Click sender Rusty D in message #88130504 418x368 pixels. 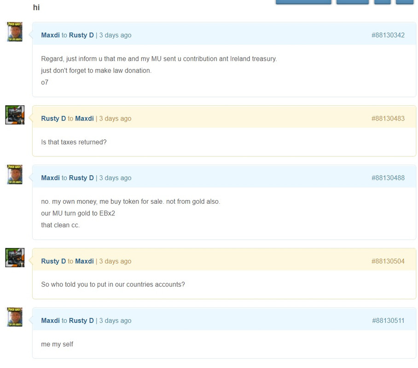(53, 261)
